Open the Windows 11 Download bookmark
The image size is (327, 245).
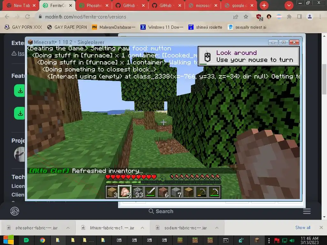(x=162, y=27)
